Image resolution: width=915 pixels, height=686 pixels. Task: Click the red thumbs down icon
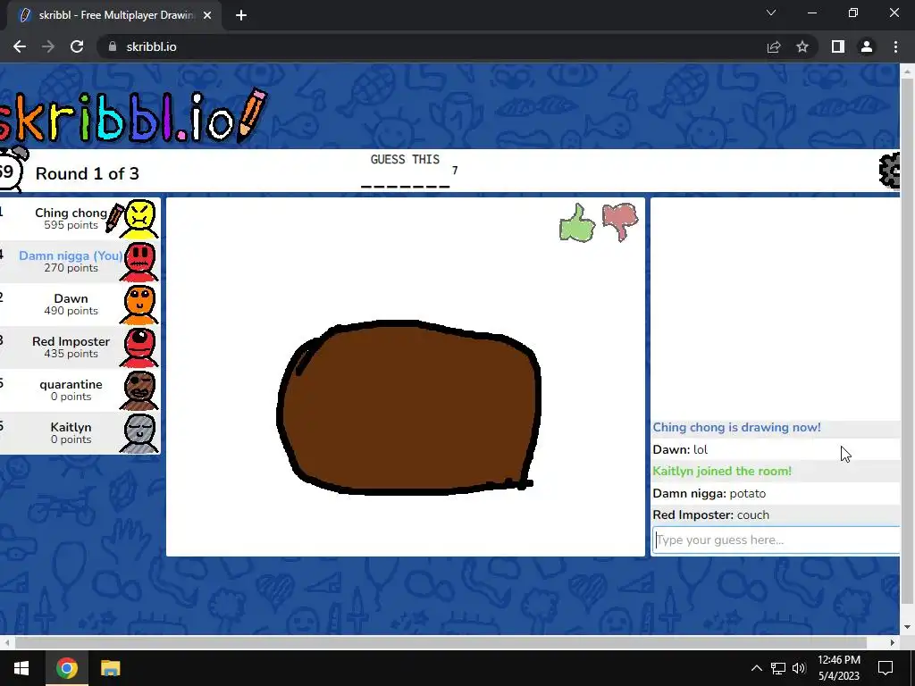(620, 222)
